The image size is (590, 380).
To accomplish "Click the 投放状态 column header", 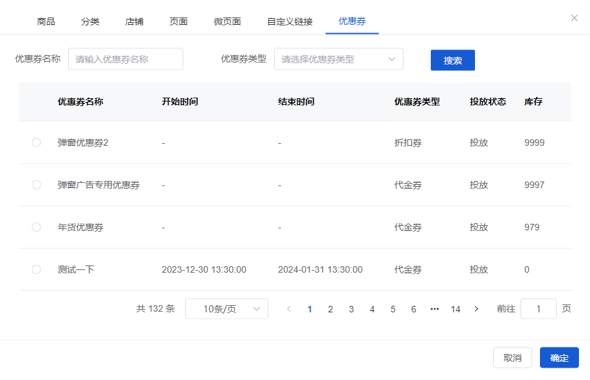I will click(487, 102).
